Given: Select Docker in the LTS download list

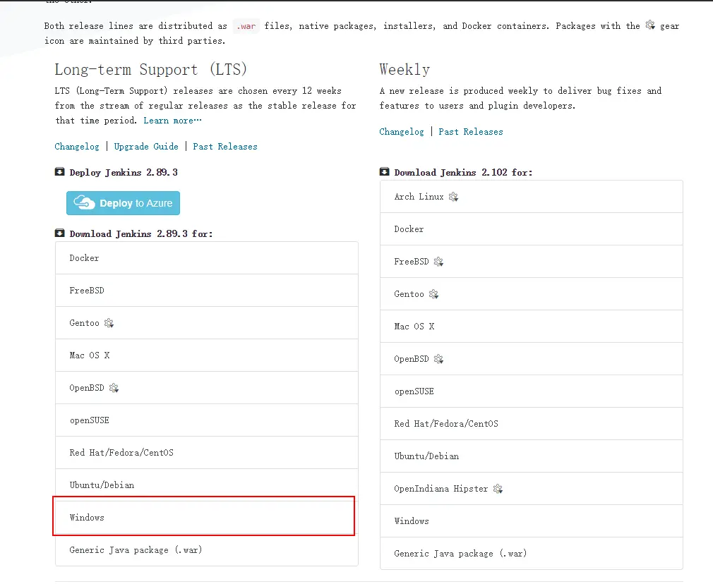Looking at the screenshot, I should pos(206,258).
